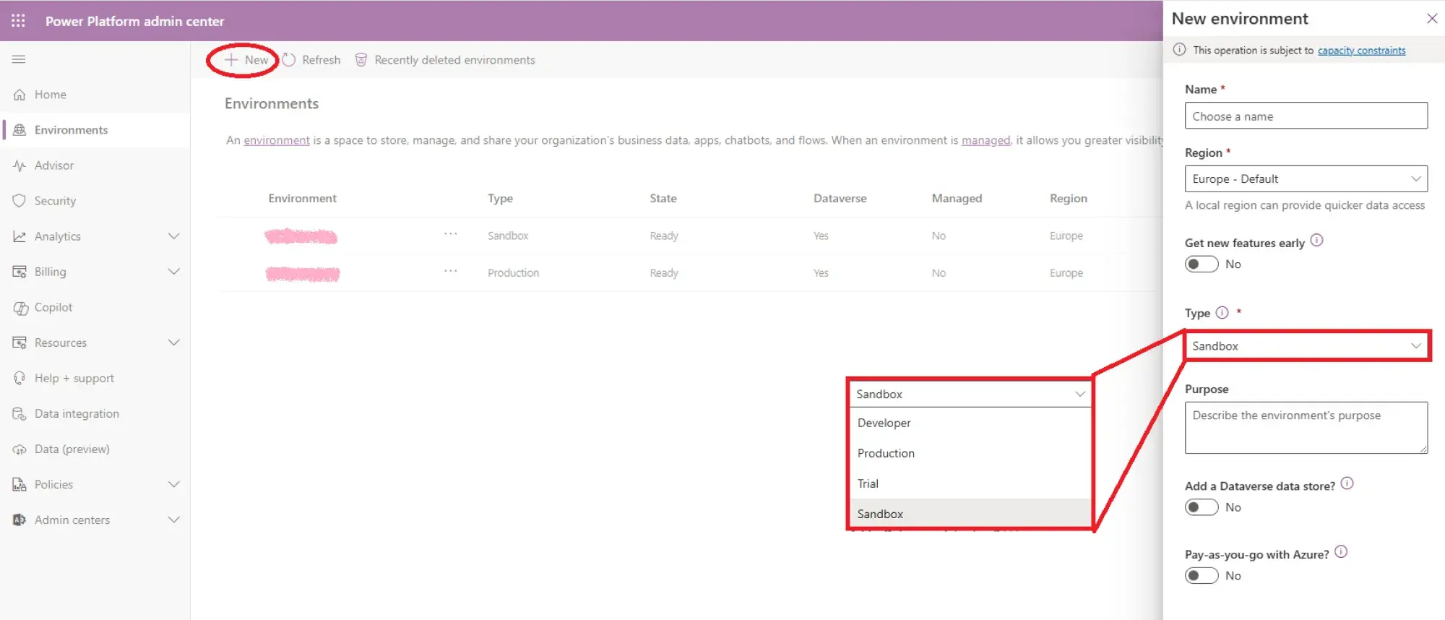Expand the Billing section chevron

pyautogui.click(x=173, y=272)
